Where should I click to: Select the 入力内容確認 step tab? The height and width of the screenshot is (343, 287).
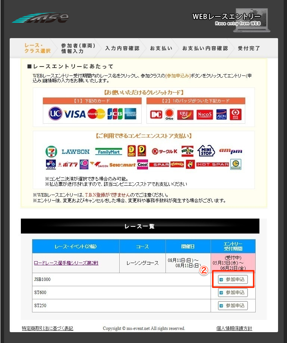tap(122, 48)
